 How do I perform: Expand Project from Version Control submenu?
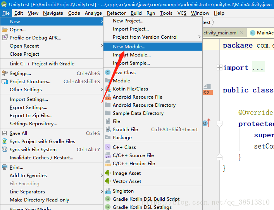(x=199, y=37)
